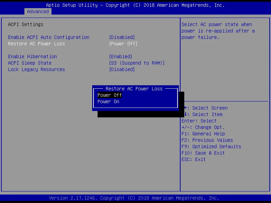Open the [Power Off] value field
Viewport: 271px width, 203px height.
[123, 44]
